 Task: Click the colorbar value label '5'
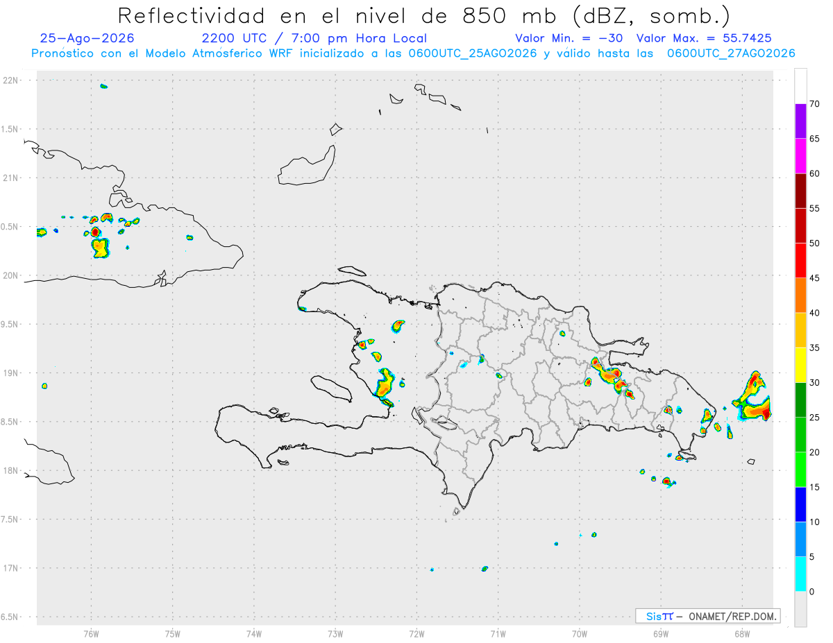[x=812, y=557]
